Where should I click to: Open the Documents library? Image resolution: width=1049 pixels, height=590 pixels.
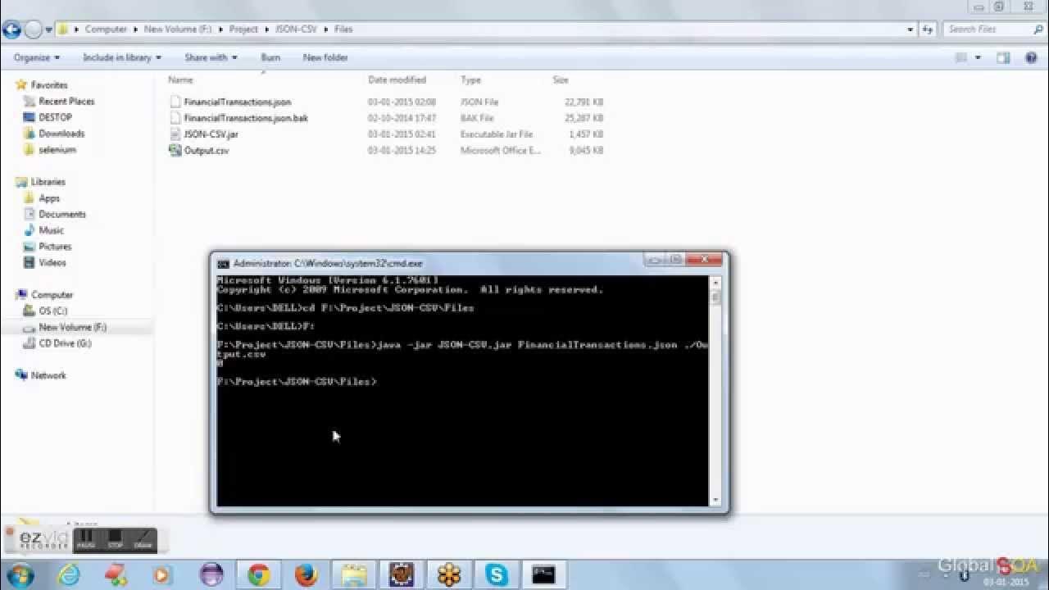coord(62,214)
